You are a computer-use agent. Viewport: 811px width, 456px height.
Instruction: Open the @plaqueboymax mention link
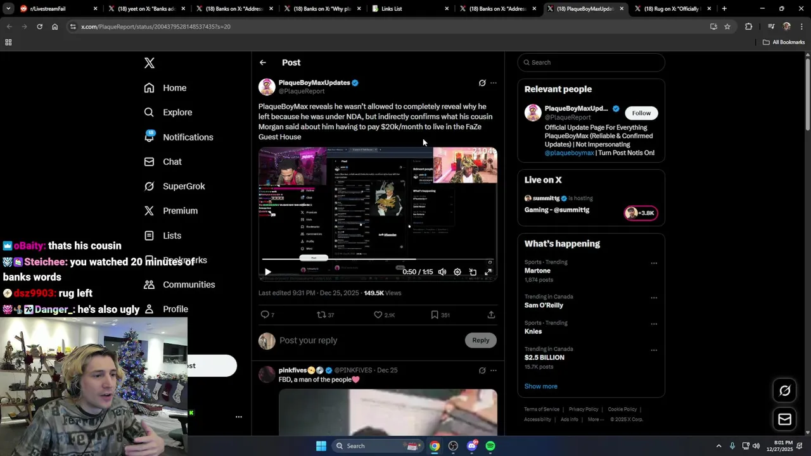[x=570, y=153]
